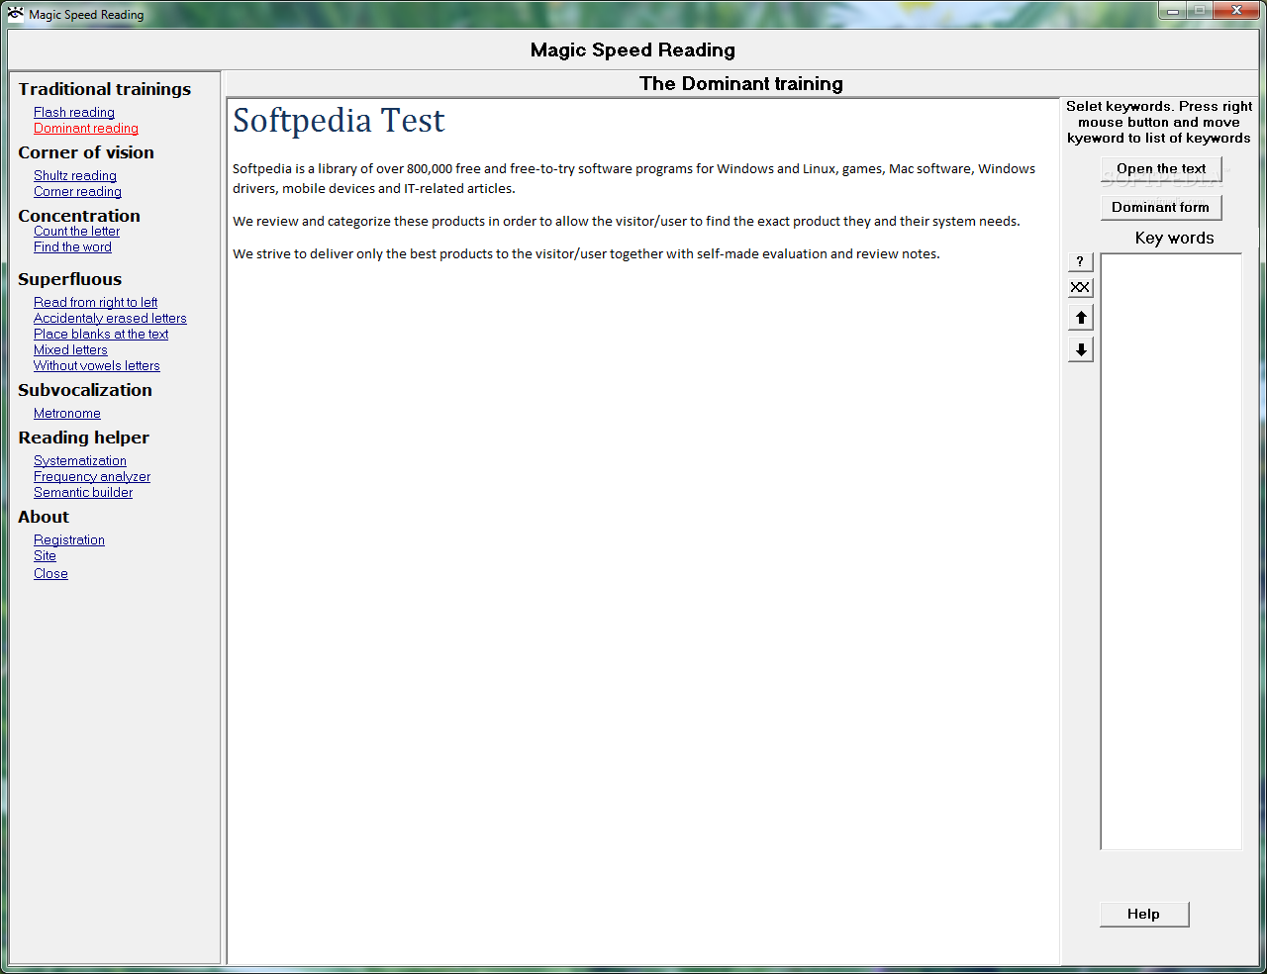Click the Reading helper section heading
This screenshot has width=1267, height=974.
pyautogui.click(x=83, y=438)
